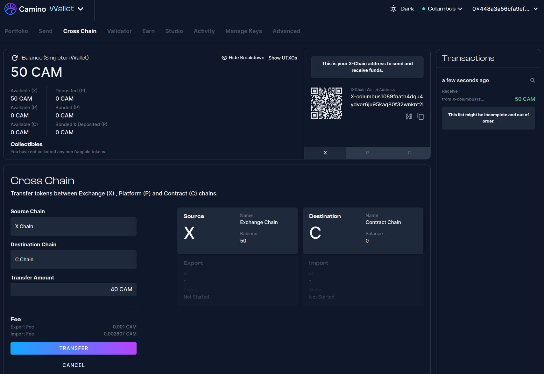The height and width of the screenshot is (374, 544).
Task: Cancel the cross chain transfer
Action: pos(74,365)
